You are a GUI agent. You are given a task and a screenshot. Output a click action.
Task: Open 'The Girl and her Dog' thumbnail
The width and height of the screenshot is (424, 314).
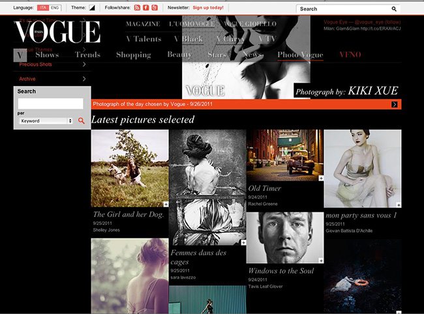(x=130, y=168)
